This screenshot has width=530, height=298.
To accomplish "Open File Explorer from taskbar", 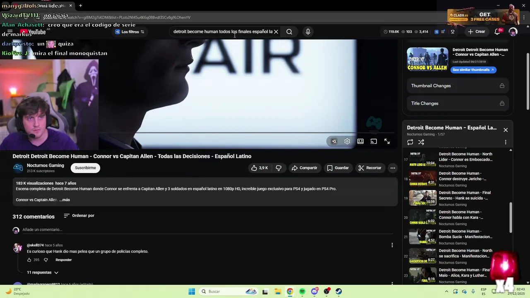I will tap(277, 292).
